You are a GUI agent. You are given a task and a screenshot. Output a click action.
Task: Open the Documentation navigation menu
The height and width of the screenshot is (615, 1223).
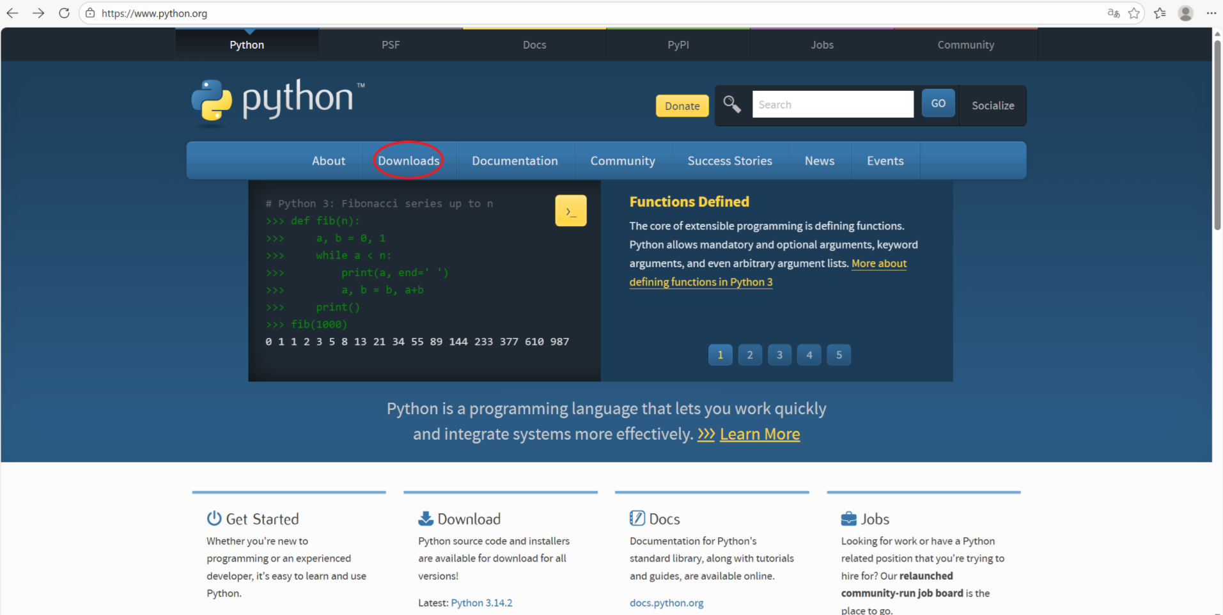[x=515, y=160]
